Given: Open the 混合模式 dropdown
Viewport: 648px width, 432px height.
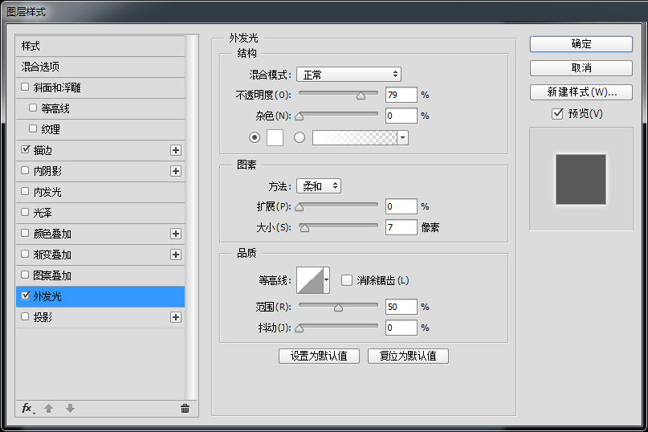Looking at the screenshot, I should pyautogui.click(x=348, y=75).
